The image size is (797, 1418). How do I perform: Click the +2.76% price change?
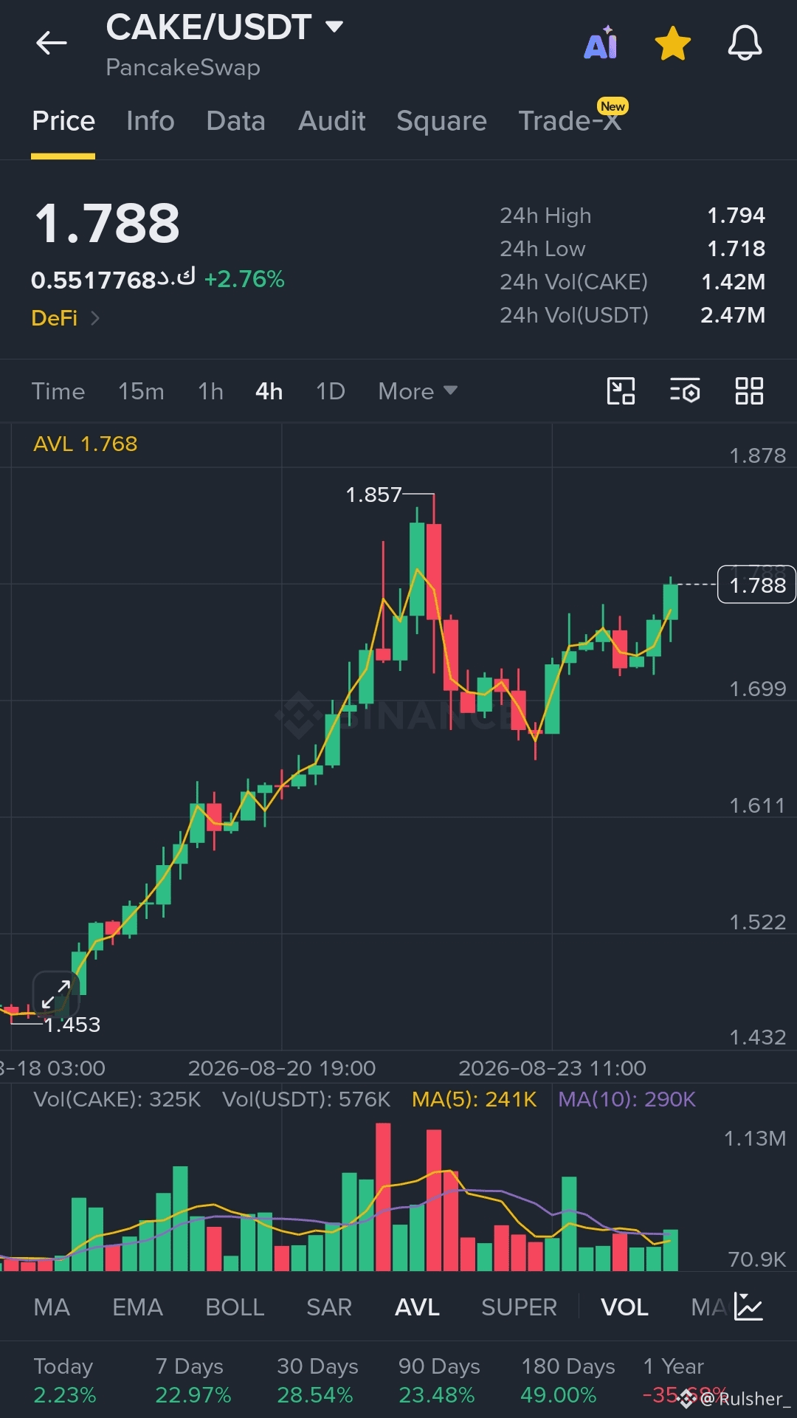(244, 279)
